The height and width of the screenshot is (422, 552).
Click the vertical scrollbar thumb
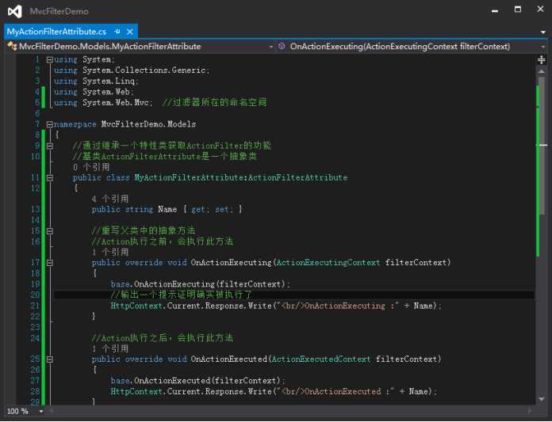point(542,144)
